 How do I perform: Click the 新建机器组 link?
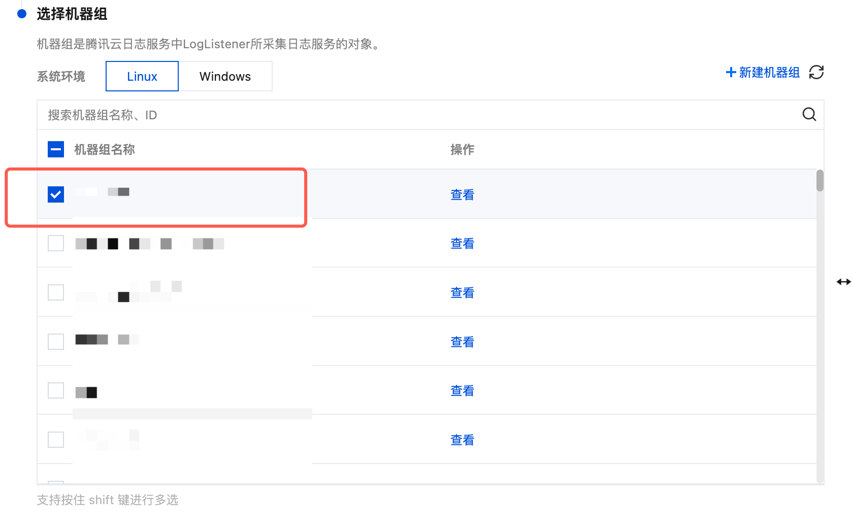coord(769,73)
